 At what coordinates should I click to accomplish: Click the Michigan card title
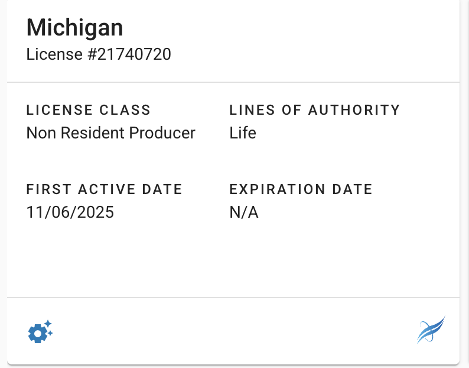pos(75,28)
